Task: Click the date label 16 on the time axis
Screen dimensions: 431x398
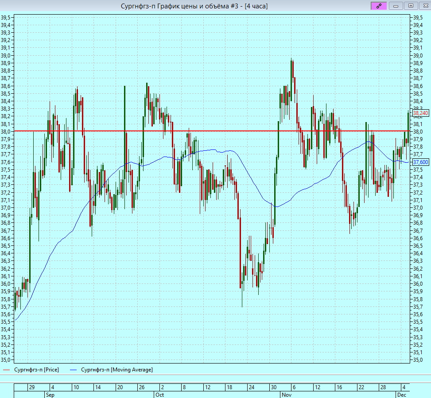Action: (339, 387)
